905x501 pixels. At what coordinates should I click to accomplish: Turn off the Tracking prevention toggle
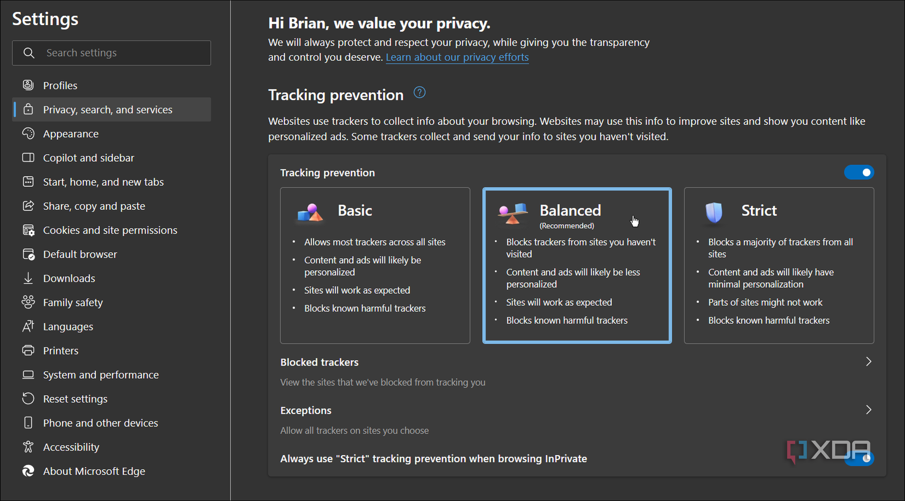tap(858, 173)
